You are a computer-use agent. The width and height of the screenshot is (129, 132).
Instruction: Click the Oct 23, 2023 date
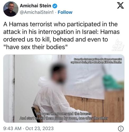[x=39, y=128]
